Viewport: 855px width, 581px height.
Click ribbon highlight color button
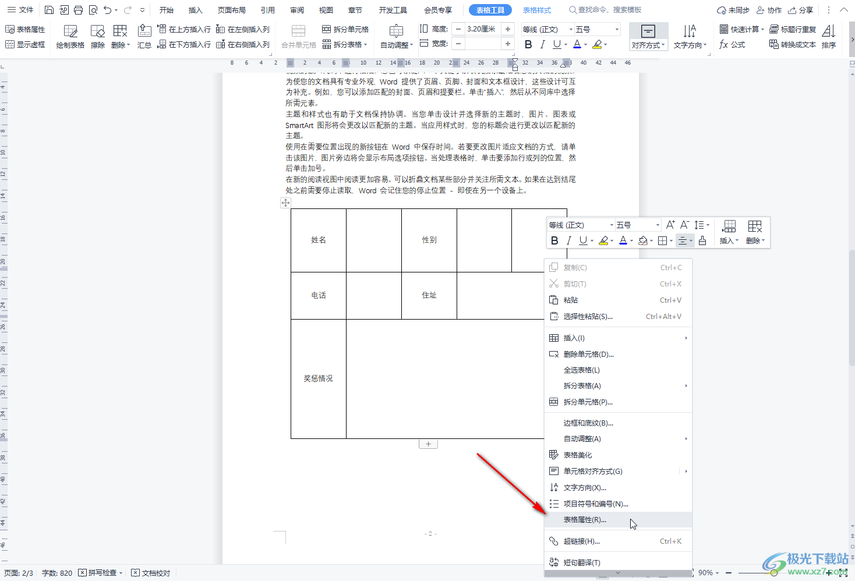(x=597, y=44)
